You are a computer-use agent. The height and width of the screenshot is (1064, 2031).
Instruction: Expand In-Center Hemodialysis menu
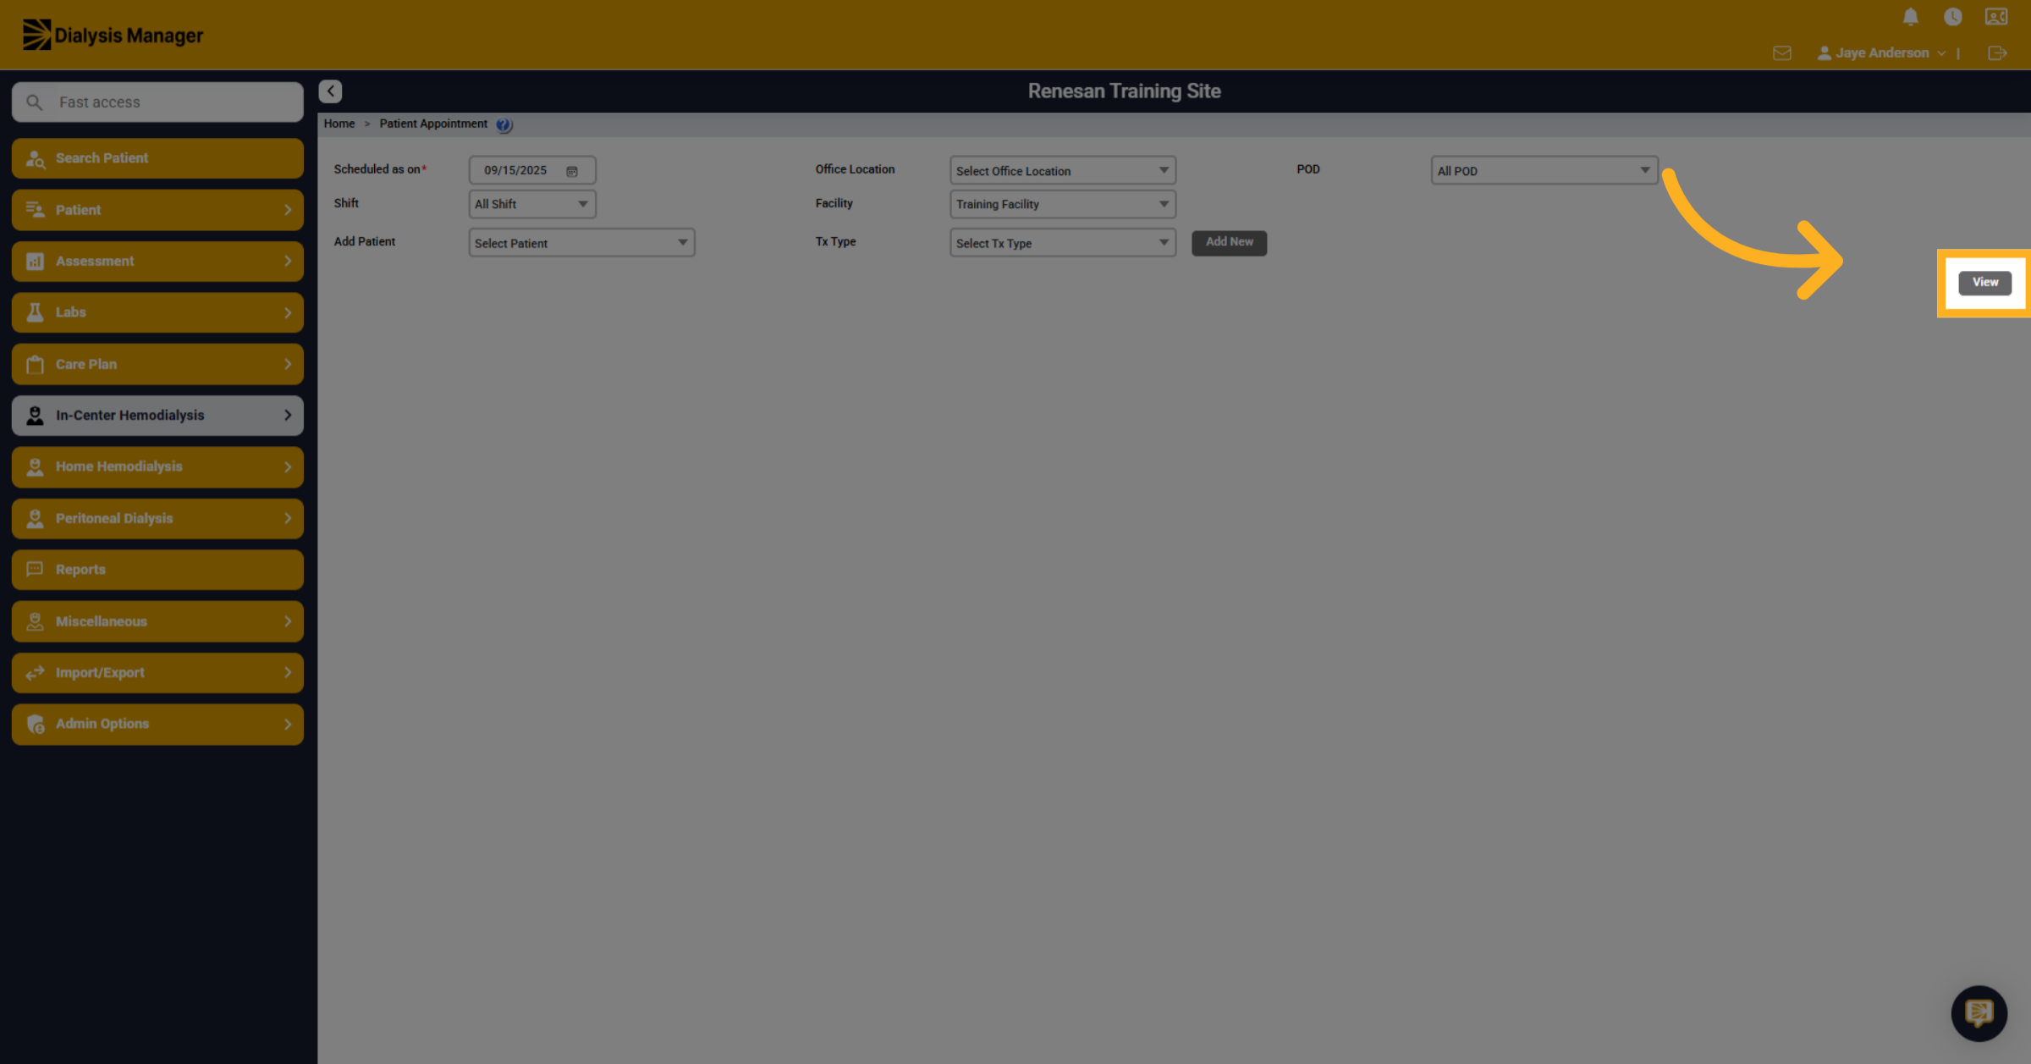[157, 416]
